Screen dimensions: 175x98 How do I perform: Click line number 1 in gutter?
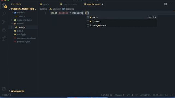tap(45, 13)
